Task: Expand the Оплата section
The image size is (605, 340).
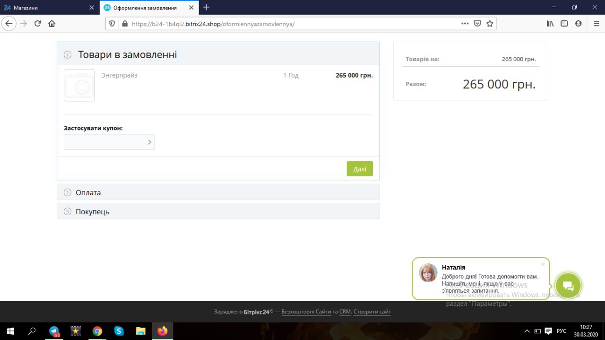Action: [218, 192]
